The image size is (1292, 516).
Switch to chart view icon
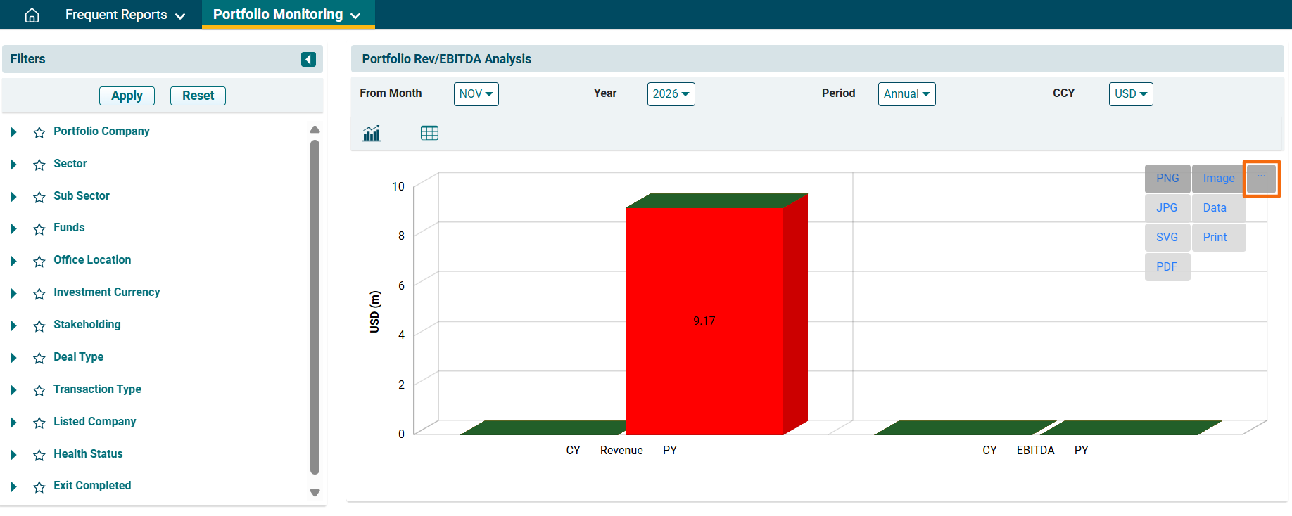pos(372,133)
